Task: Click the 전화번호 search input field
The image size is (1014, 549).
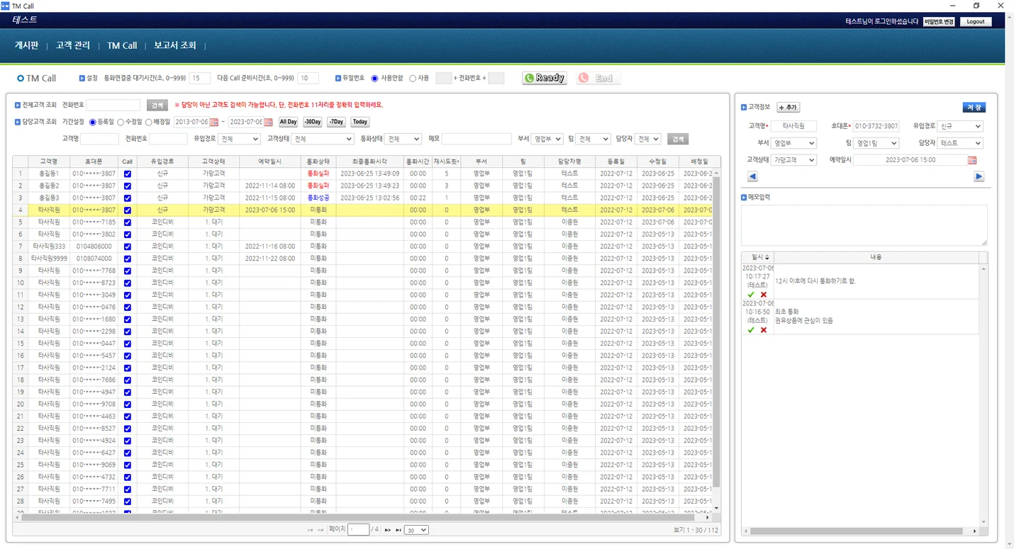Action: click(x=113, y=105)
